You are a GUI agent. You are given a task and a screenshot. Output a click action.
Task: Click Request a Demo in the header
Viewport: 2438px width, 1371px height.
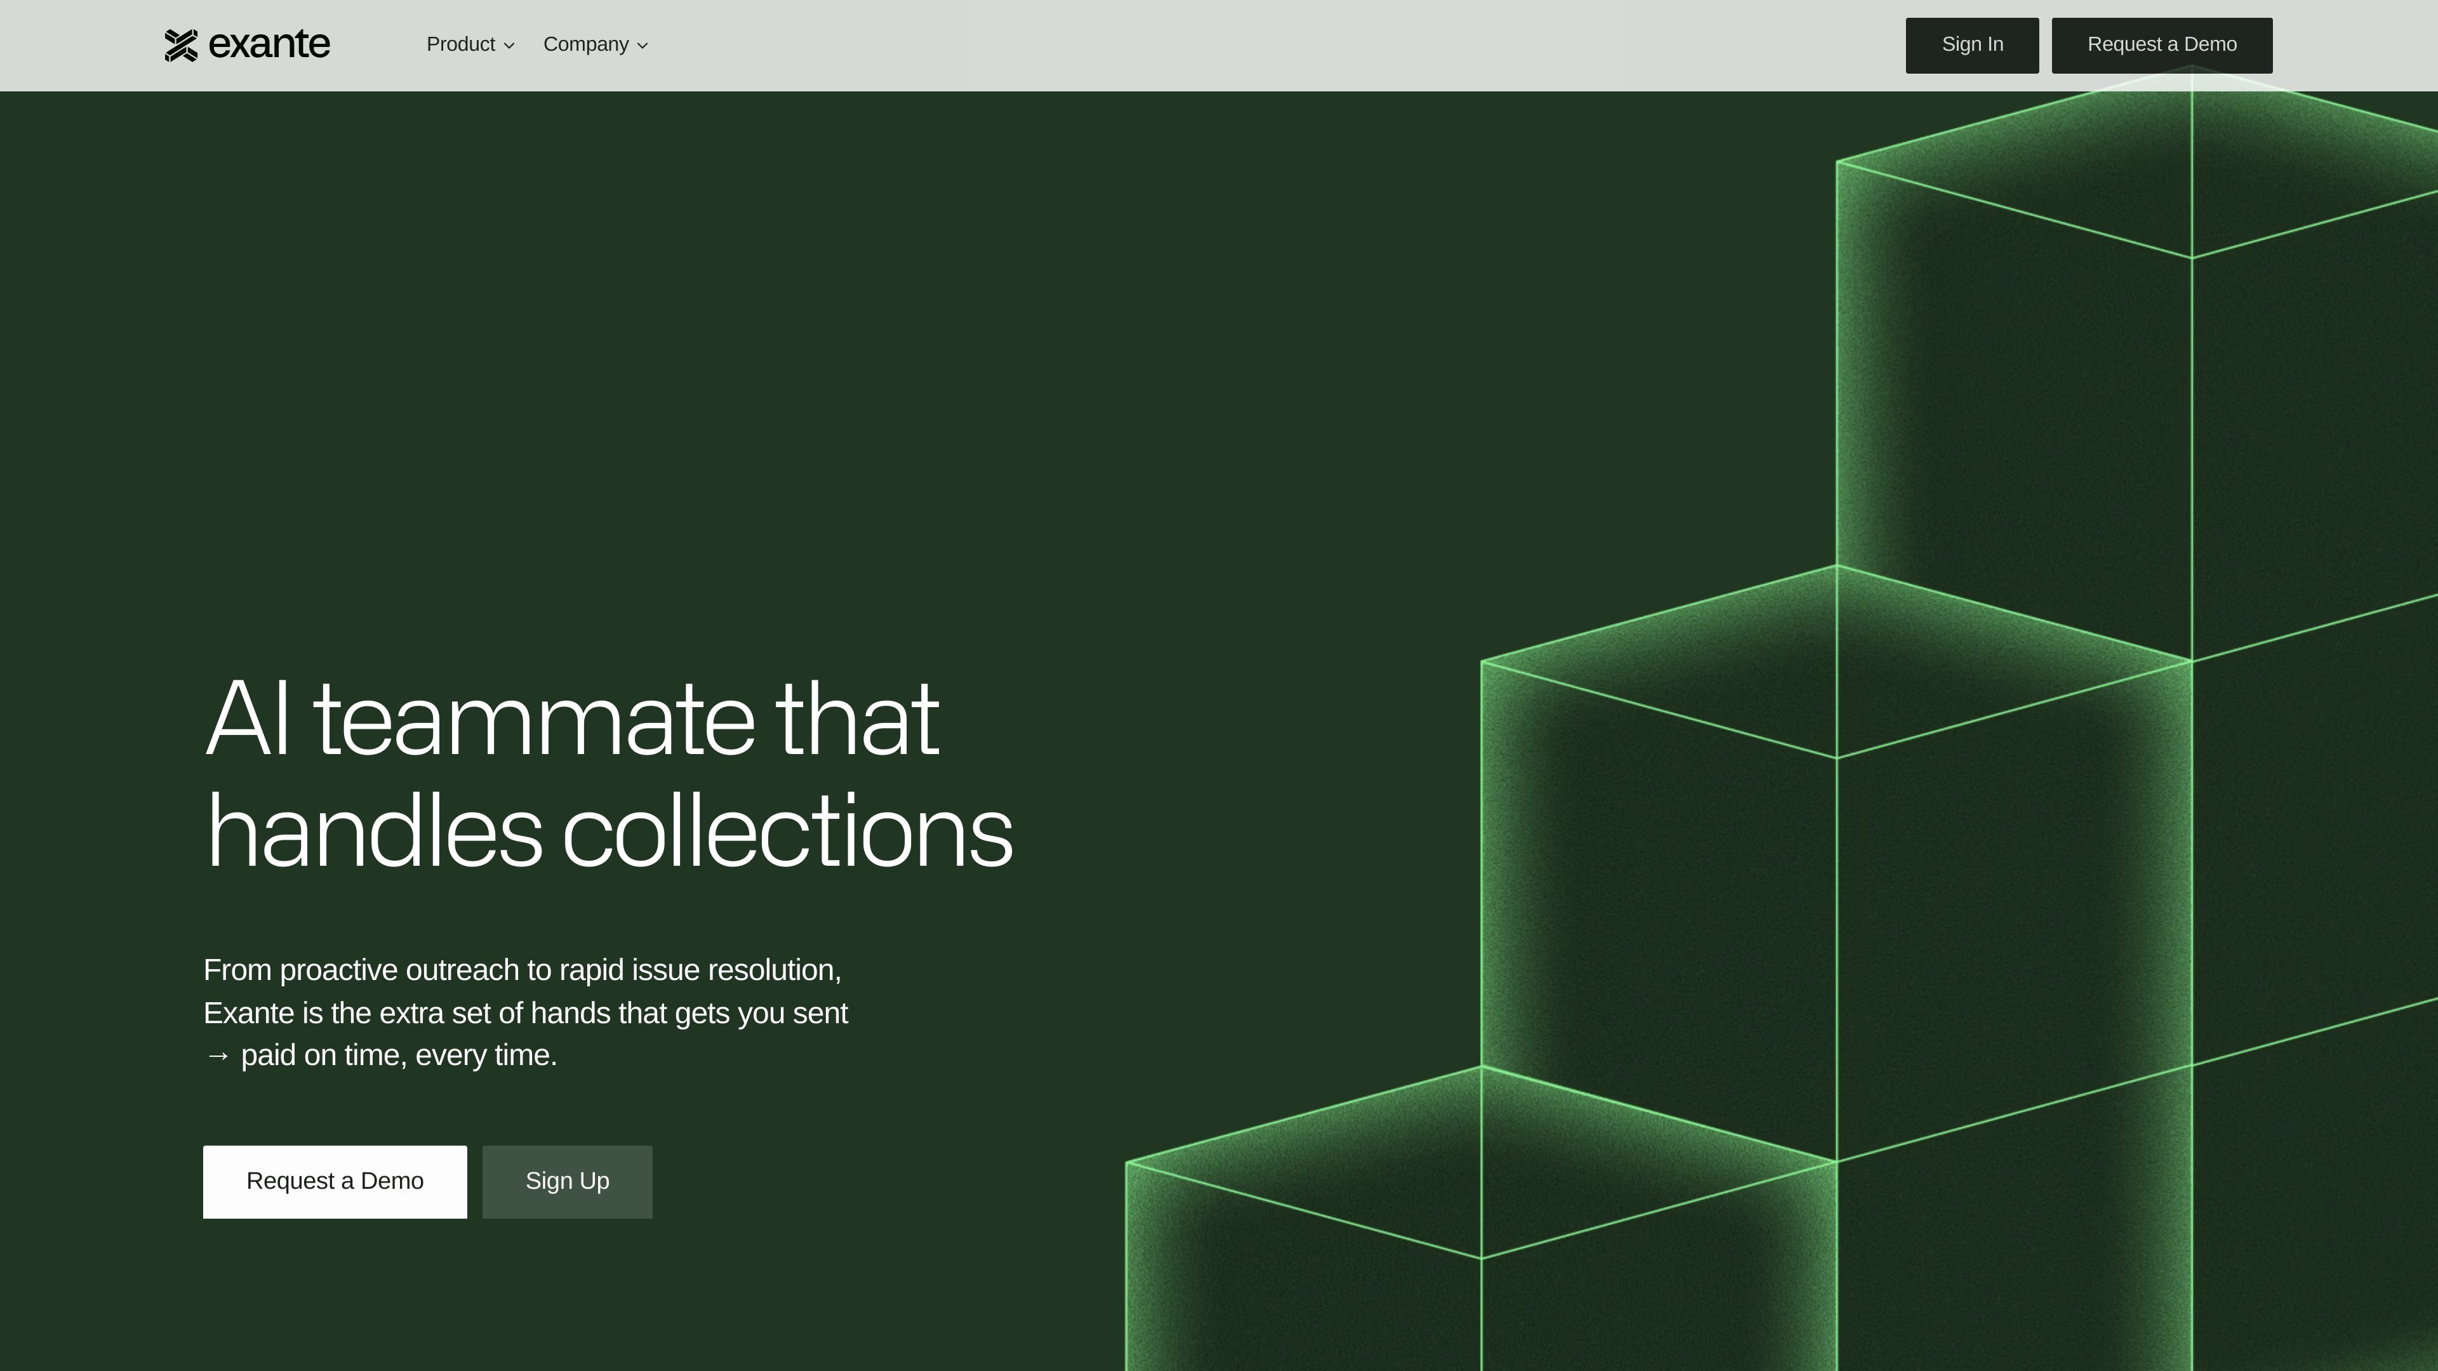[x=2162, y=46]
